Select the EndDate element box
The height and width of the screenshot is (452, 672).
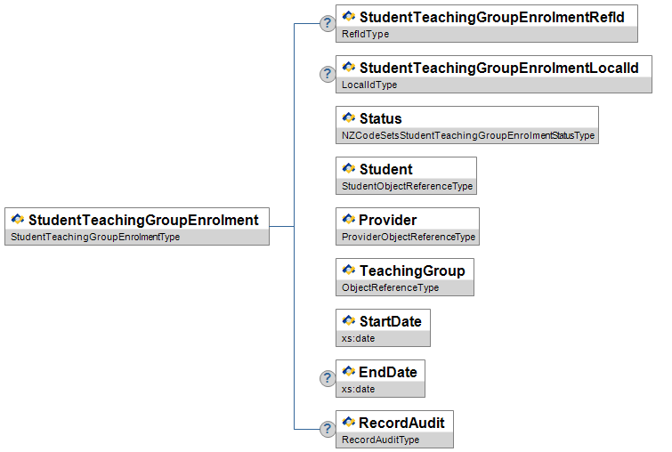387,372
